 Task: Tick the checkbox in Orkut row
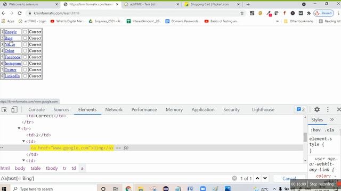(x=25, y=51)
